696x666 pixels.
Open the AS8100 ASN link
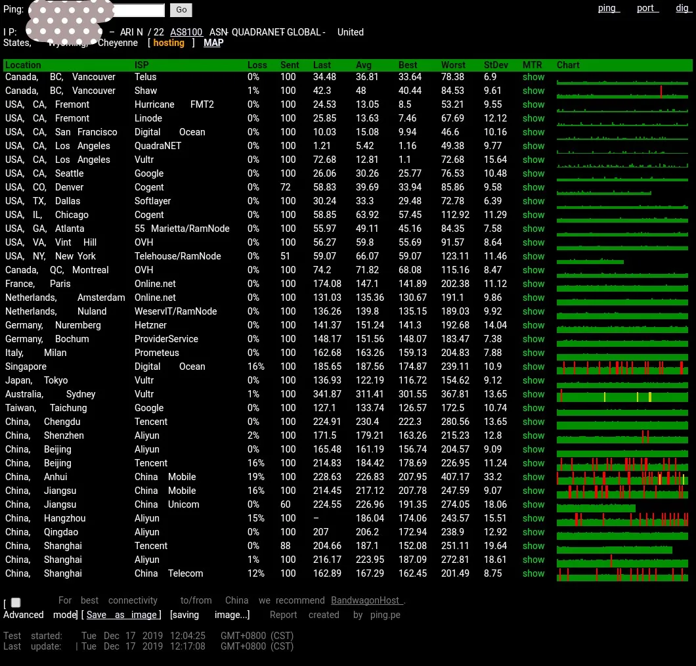click(186, 32)
